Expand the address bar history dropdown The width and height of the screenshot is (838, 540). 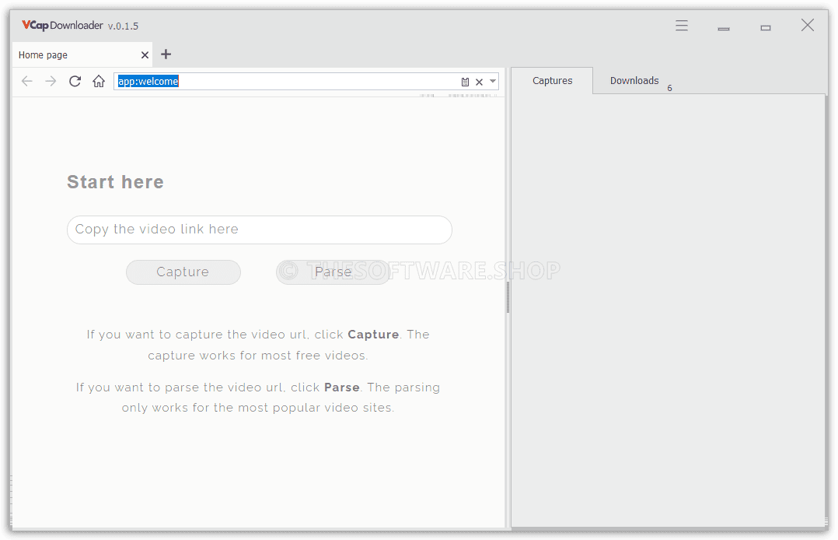pyautogui.click(x=493, y=82)
